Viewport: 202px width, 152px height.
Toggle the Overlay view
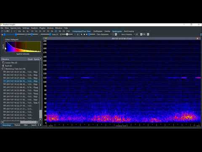click(107, 31)
